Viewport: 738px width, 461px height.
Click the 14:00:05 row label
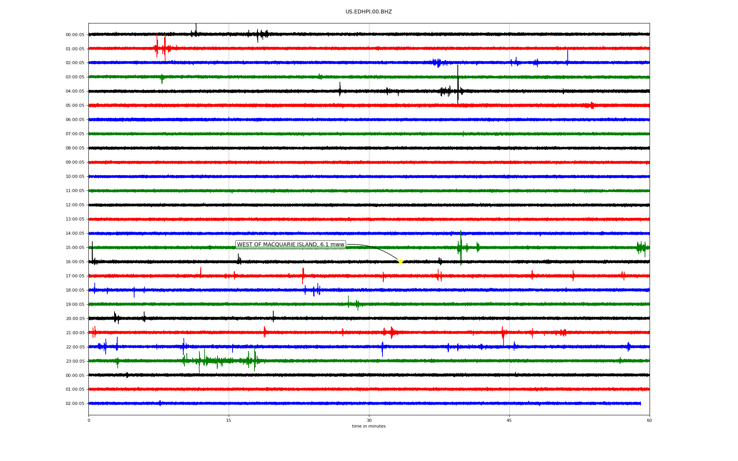pyautogui.click(x=75, y=234)
